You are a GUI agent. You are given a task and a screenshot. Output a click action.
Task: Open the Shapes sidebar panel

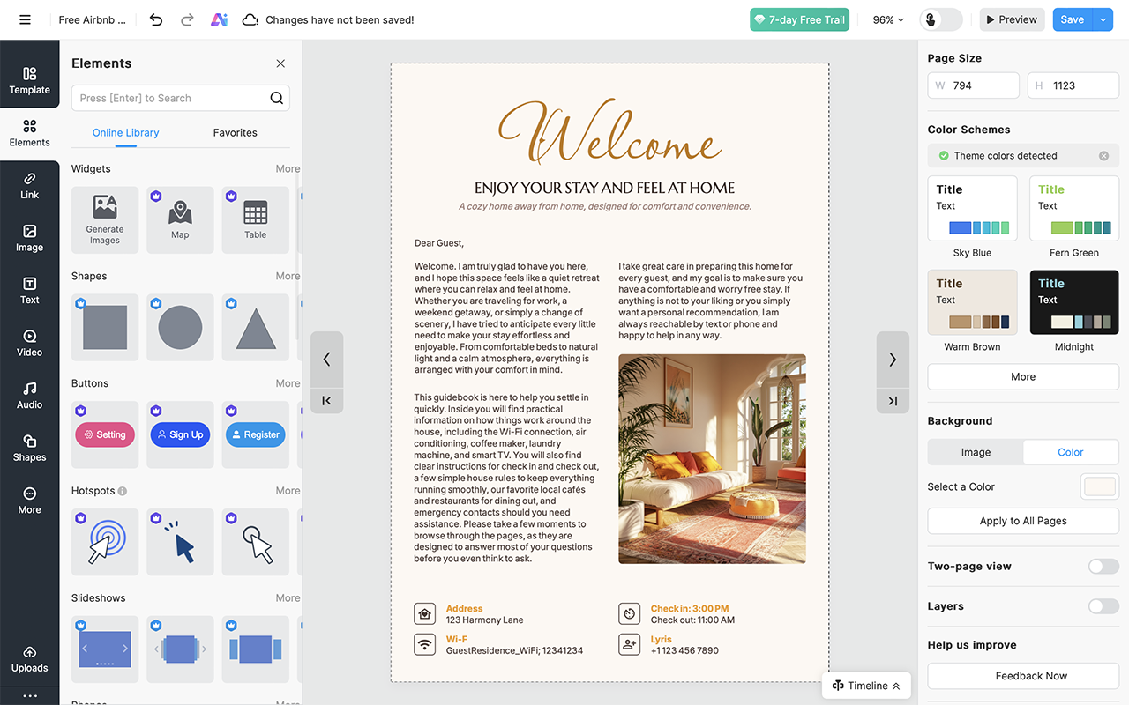click(x=30, y=449)
